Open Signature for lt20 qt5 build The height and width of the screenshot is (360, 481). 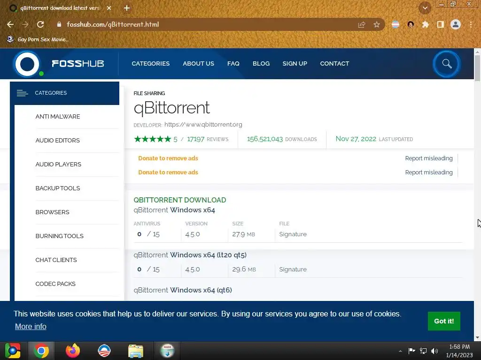click(293, 270)
